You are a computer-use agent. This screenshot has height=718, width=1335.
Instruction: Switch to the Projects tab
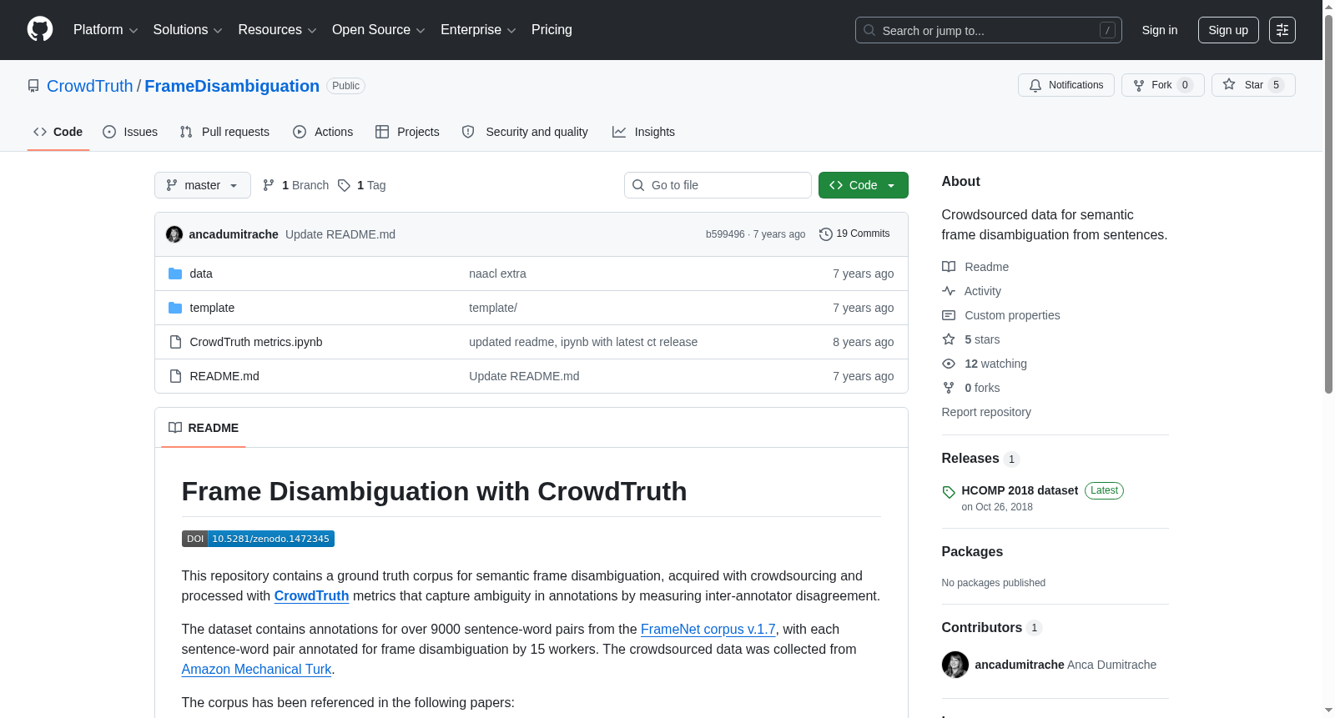click(x=407, y=132)
